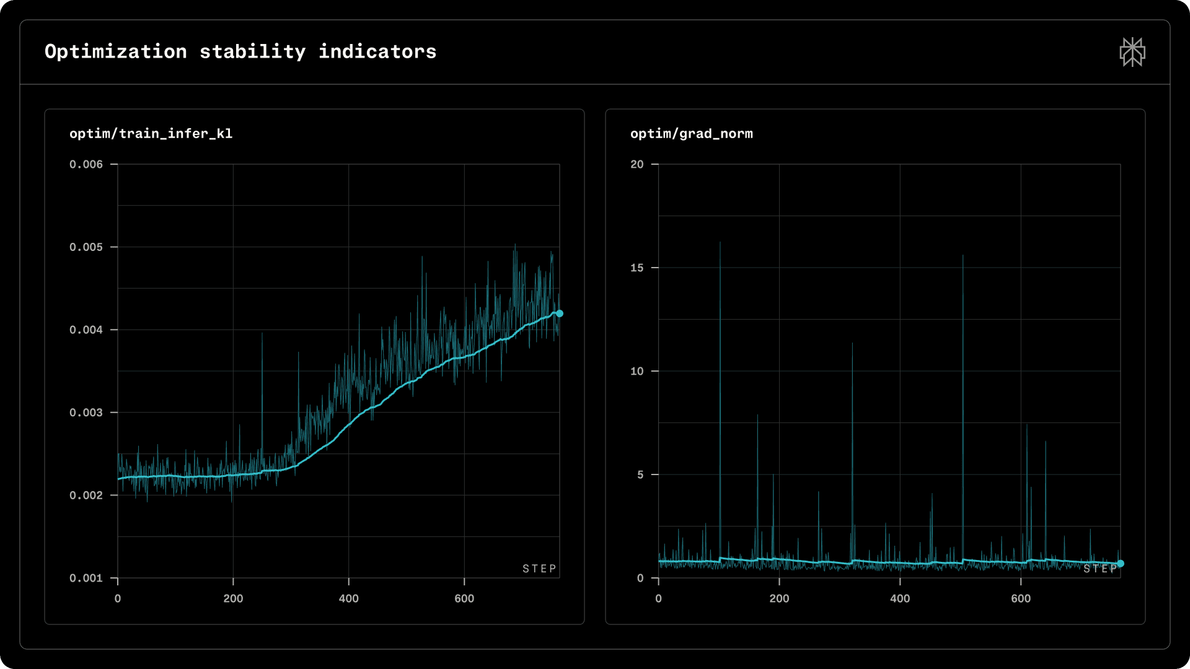Click the 0.004 label on KL y-axis
1190x669 pixels.
pyautogui.click(x=86, y=330)
